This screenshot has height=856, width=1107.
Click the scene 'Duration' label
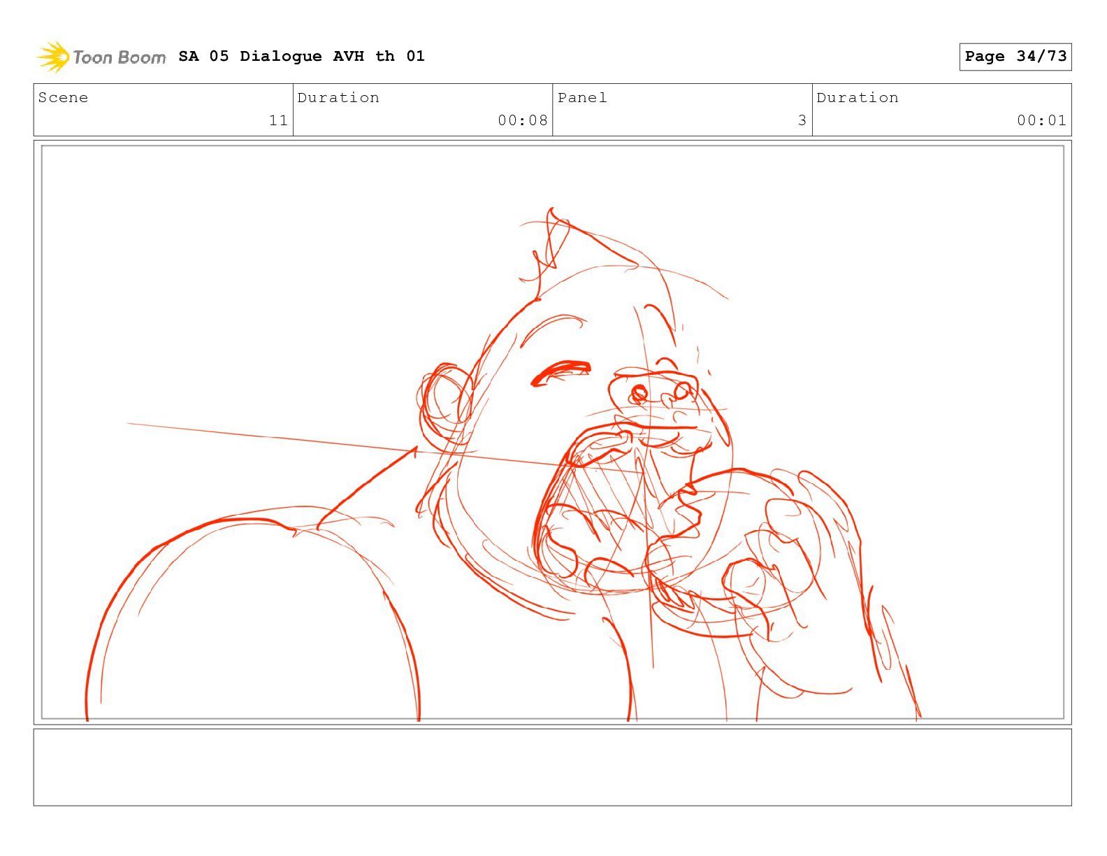(x=338, y=98)
